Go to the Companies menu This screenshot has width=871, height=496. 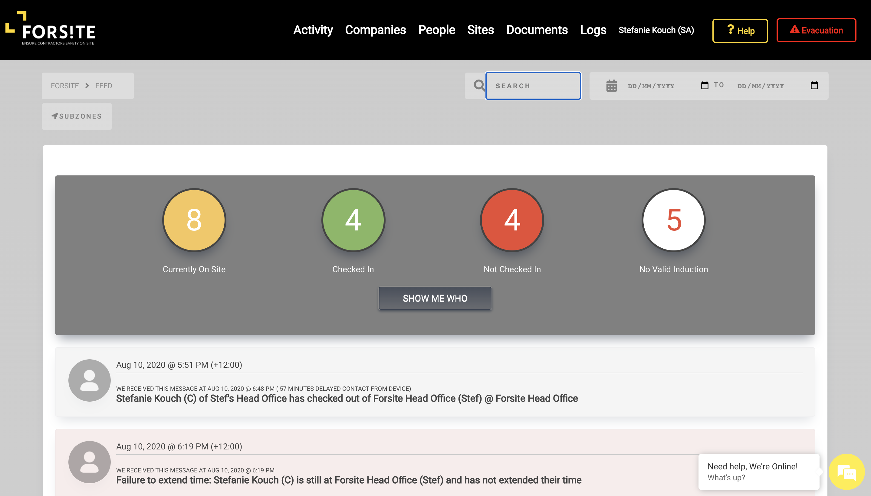[375, 30]
